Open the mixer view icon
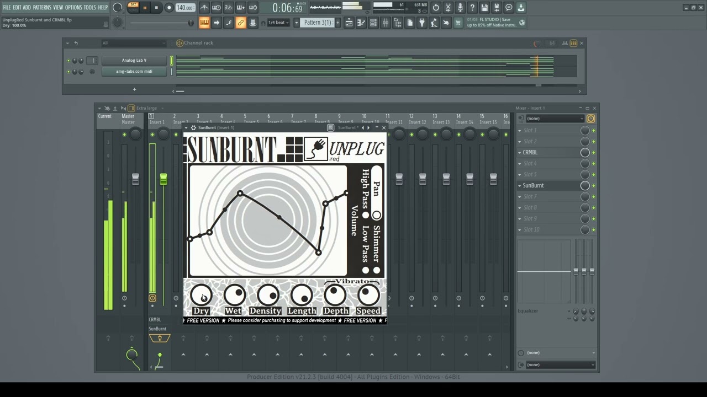This screenshot has height=397, width=707. click(x=386, y=23)
